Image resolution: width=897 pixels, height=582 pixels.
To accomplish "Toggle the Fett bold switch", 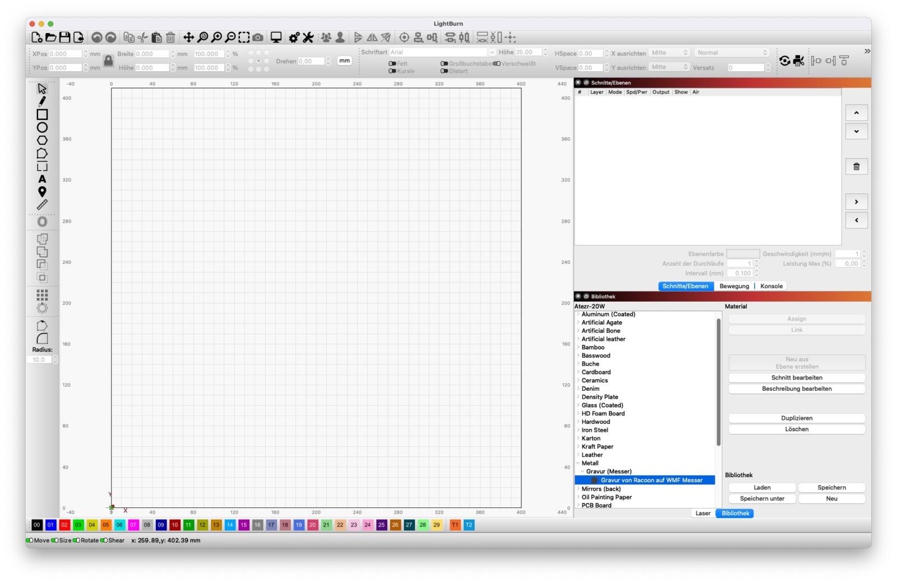I will 392,64.
